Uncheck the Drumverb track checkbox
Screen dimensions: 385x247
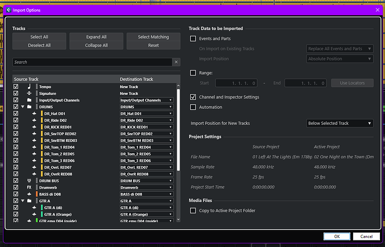(x=16, y=187)
